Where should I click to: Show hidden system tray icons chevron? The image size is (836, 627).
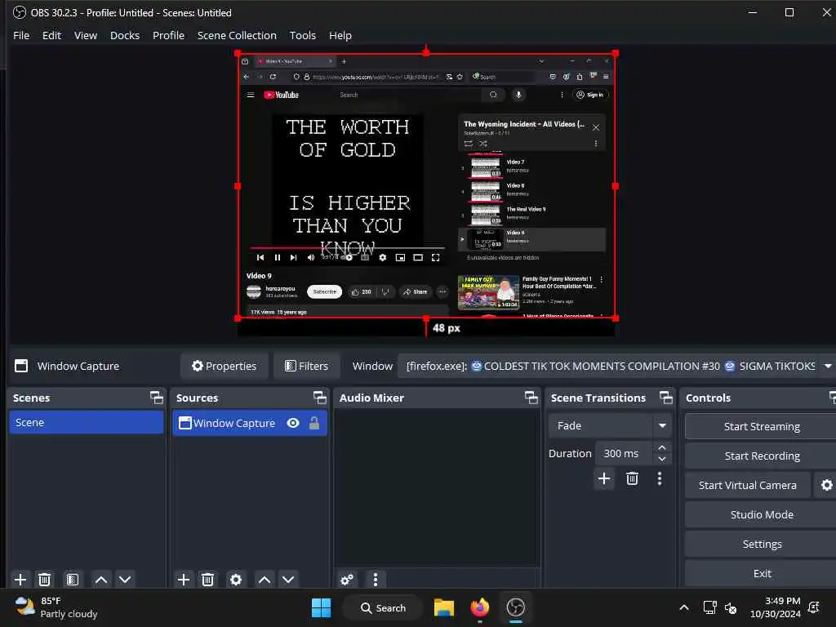pyautogui.click(x=684, y=607)
